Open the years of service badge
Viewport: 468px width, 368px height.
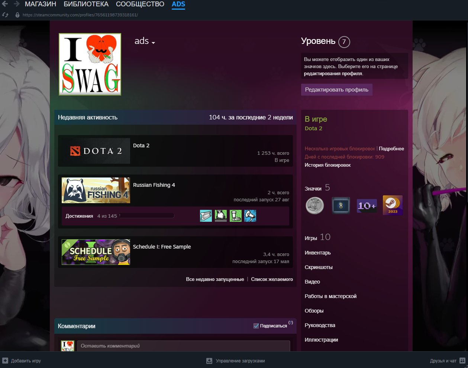(340, 205)
